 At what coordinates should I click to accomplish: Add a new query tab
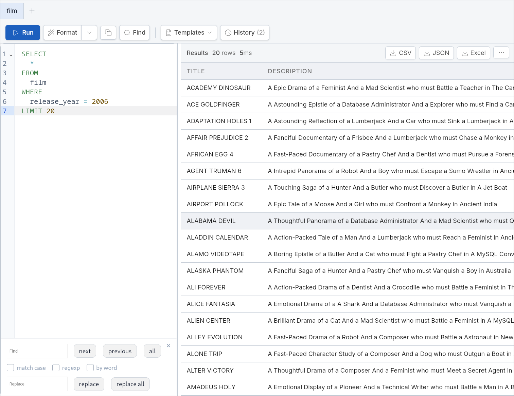tap(32, 11)
